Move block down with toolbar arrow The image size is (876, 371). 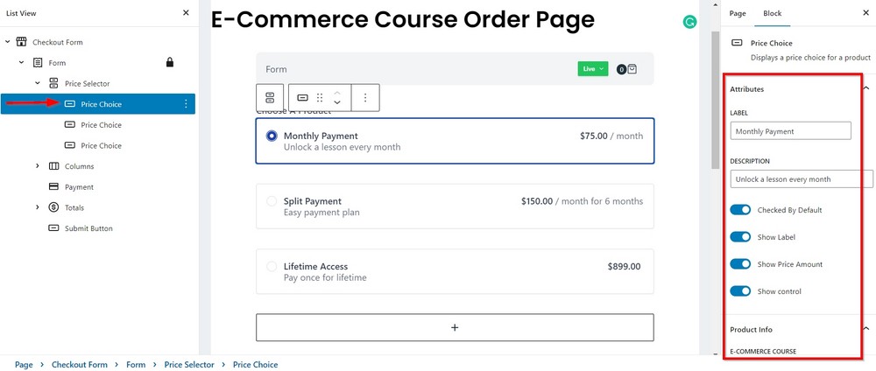[337, 102]
